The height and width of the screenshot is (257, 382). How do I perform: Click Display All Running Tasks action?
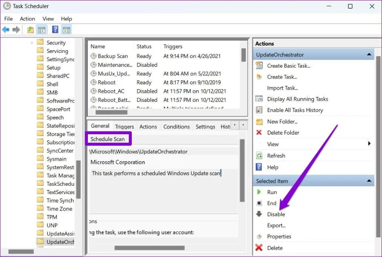(297, 99)
